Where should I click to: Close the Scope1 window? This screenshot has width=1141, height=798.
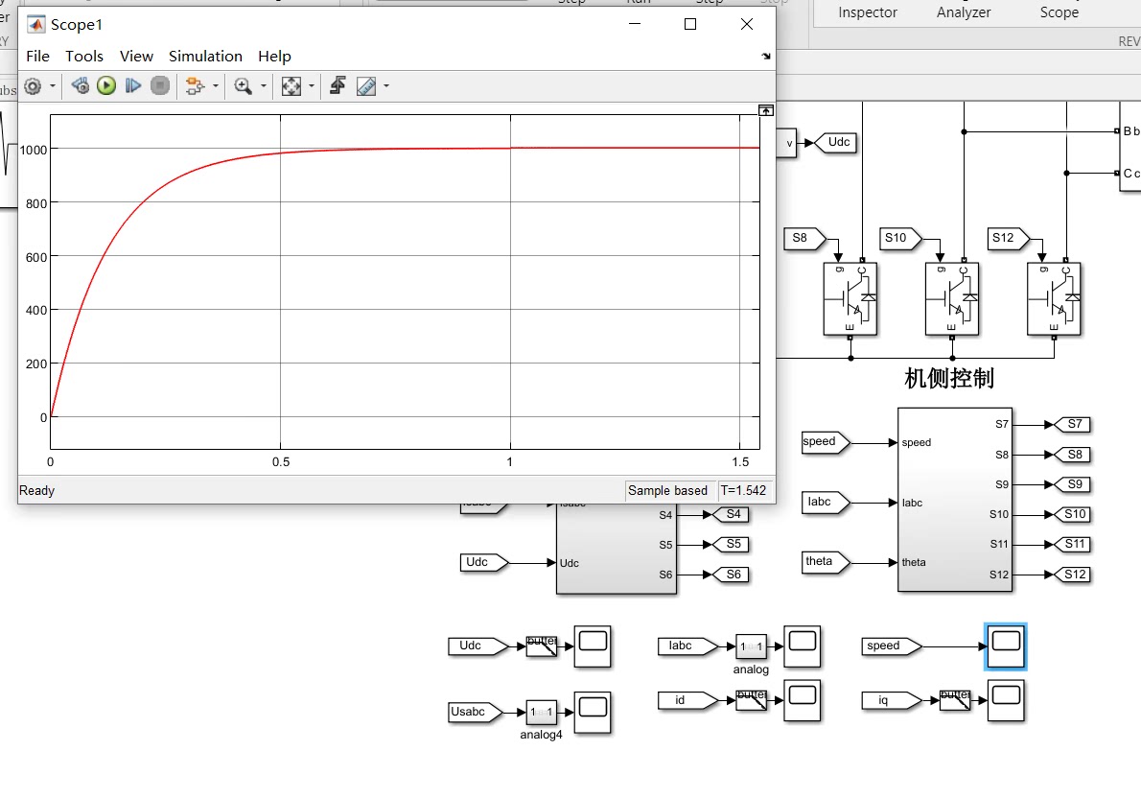[x=747, y=24]
